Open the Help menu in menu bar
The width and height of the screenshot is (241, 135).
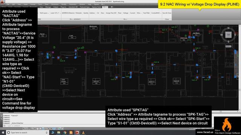(90, 4)
